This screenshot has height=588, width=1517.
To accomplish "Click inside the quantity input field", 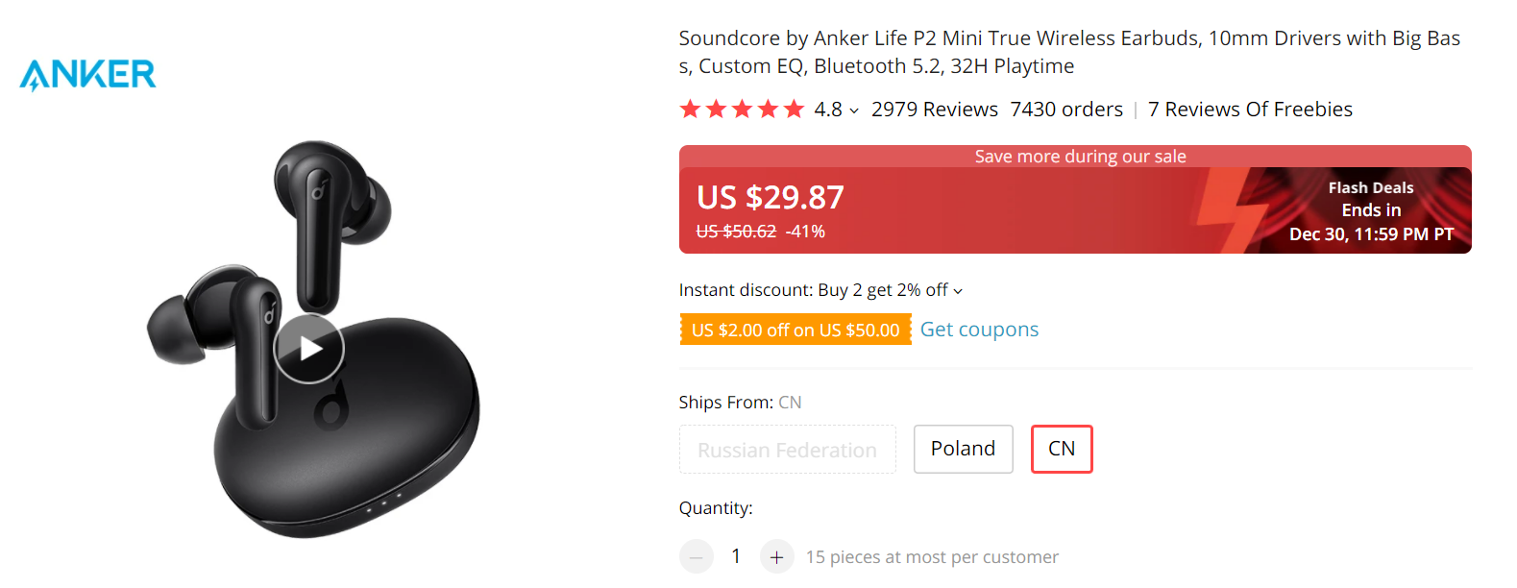I will tap(736, 556).
